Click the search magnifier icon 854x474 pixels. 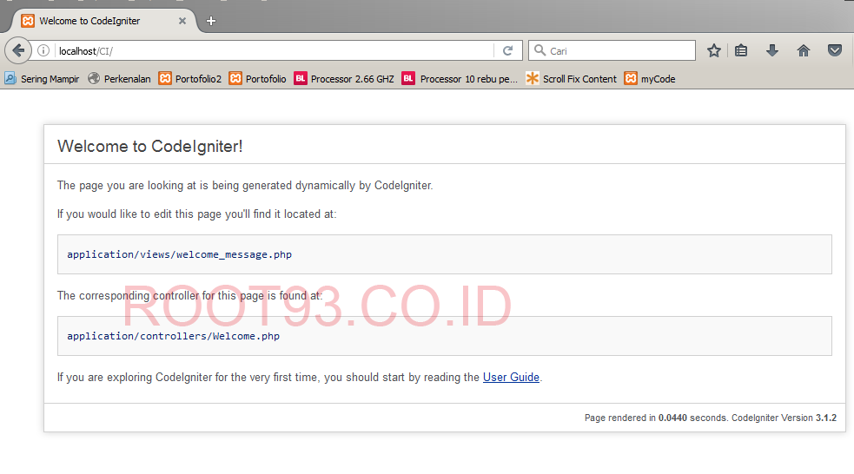[x=540, y=50]
